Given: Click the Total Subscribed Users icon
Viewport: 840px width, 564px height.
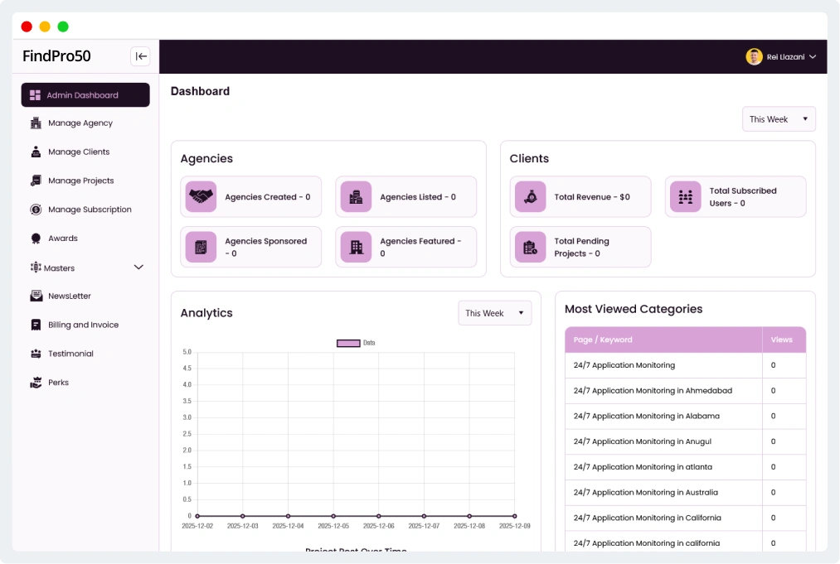Looking at the screenshot, I should pos(685,197).
